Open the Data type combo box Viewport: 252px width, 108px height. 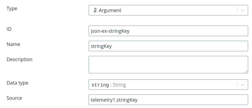(x=168, y=85)
